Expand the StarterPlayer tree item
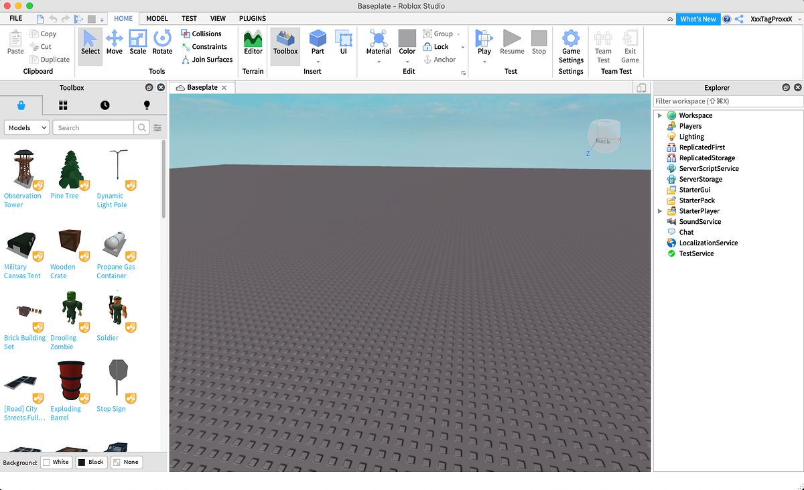Screen dimensions: 804x490 659,210
